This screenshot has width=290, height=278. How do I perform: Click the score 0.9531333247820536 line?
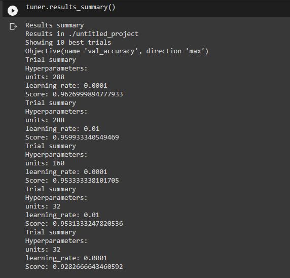(x=74, y=224)
